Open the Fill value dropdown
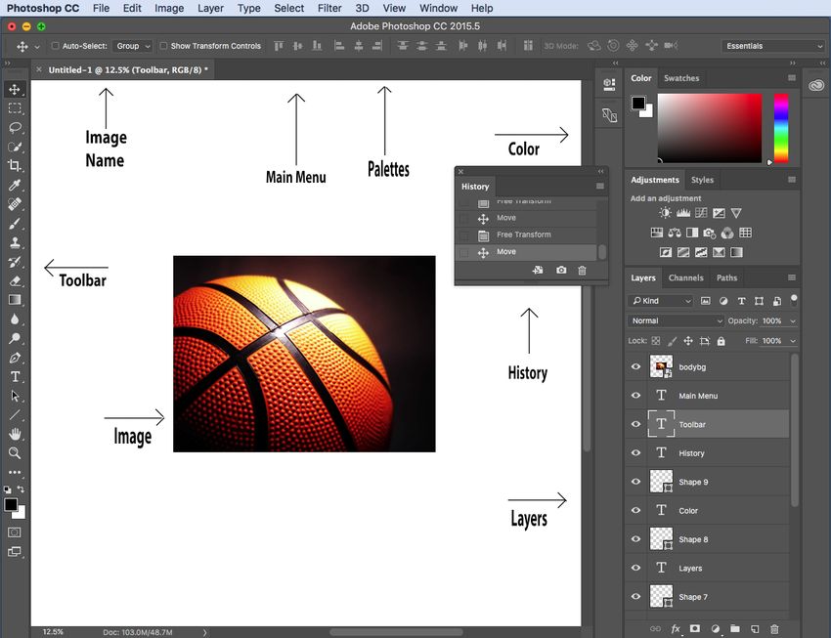831x638 pixels. (793, 341)
